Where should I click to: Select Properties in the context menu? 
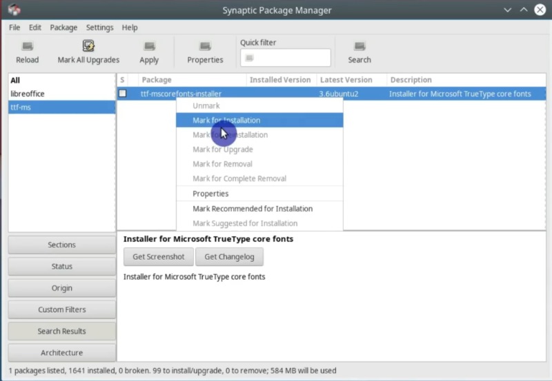tap(259, 194)
